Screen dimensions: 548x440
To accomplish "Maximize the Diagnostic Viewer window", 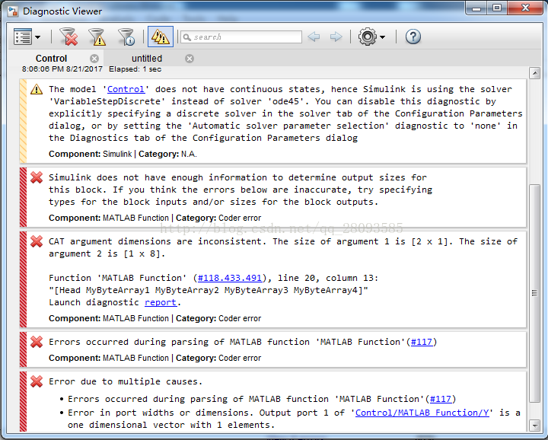I will point(496,8).
